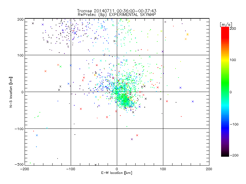Click the y-axis tick label '0' on left

coord(22,92)
